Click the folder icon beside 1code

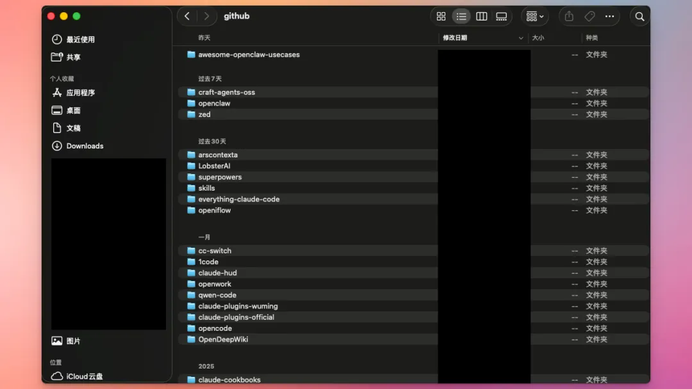click(191, 262)
